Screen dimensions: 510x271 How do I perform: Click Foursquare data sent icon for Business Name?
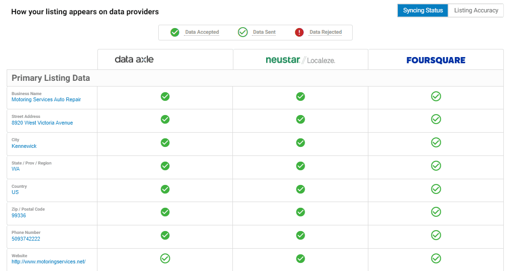point(436,97)
